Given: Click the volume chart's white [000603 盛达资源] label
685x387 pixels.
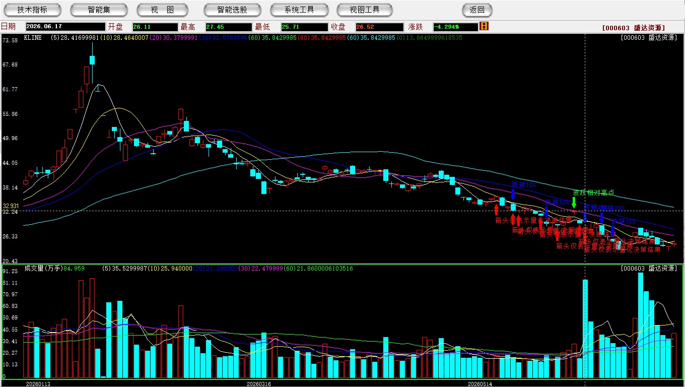Looking at the screenshot, I should click(649, 269).
